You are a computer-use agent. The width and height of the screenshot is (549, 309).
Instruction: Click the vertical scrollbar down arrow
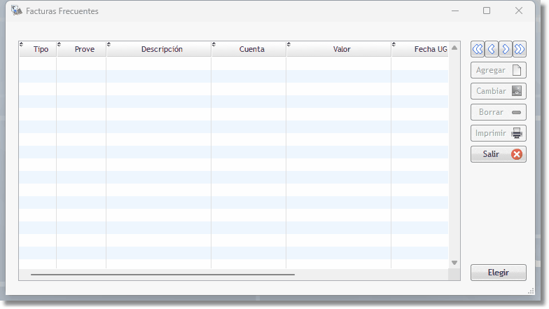(454, 263)
